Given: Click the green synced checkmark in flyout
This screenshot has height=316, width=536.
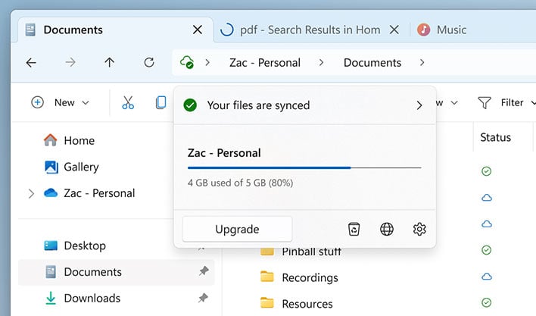Looking at the screenshot, I should (190, 105).
